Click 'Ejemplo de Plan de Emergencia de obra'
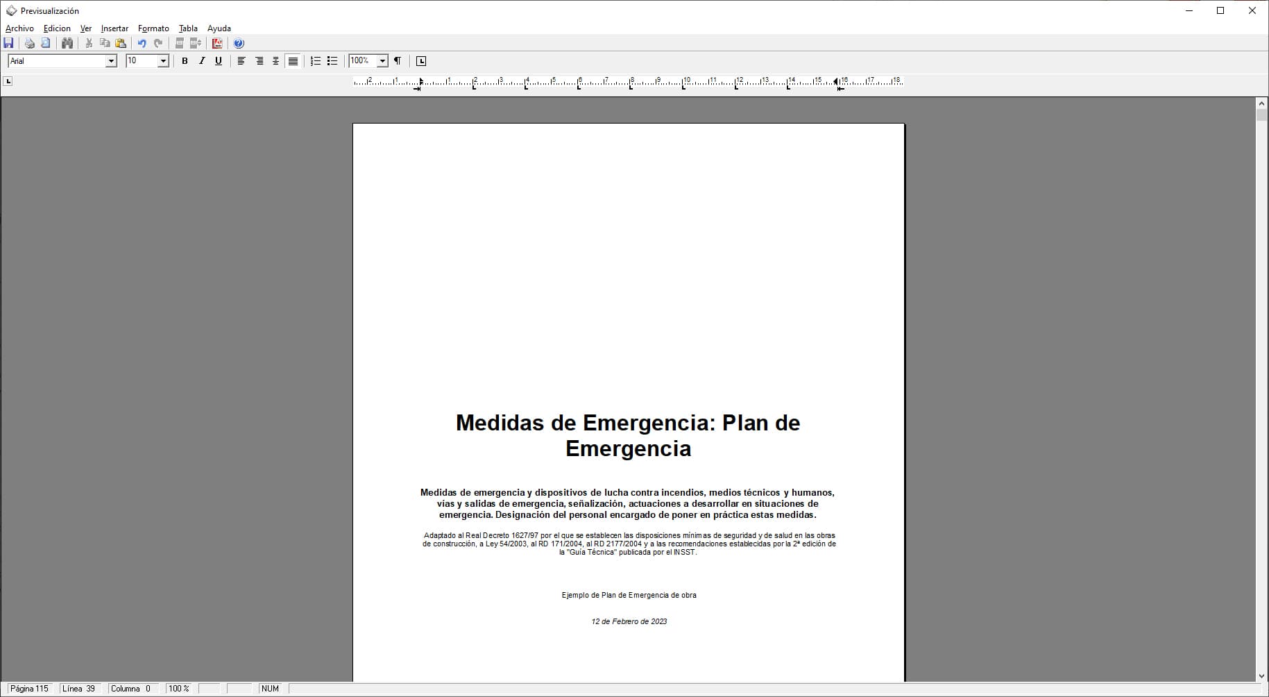 (x=629, y=595)
